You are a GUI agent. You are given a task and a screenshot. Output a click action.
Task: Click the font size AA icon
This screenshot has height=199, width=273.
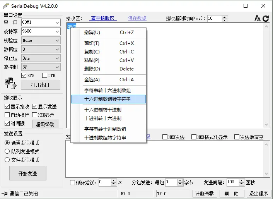pos(258,18)
